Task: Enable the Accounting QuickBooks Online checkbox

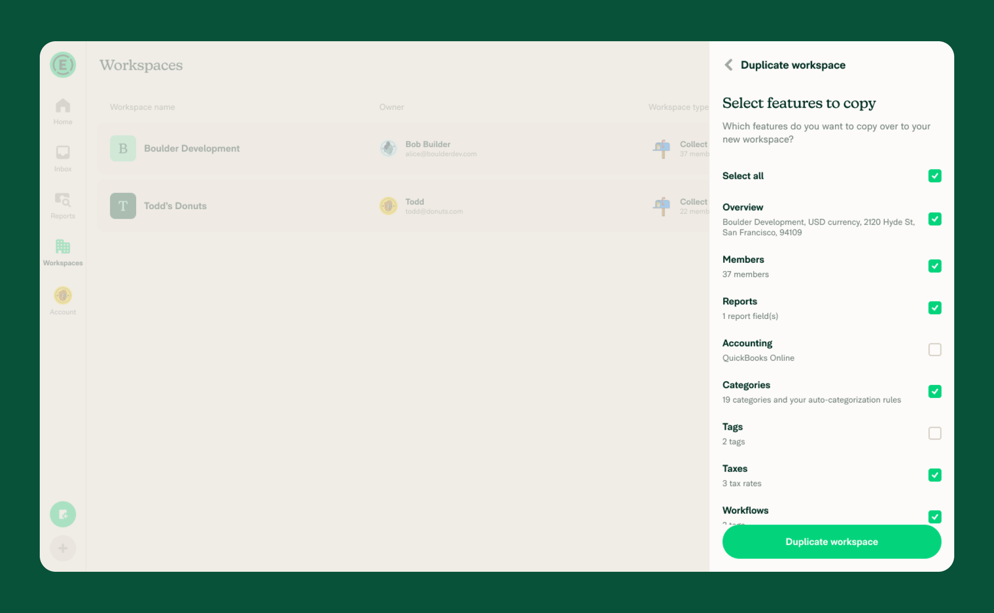Action: coord(935,350)
